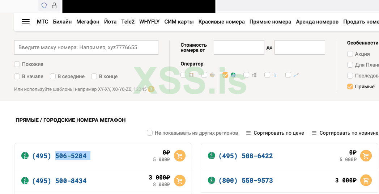
Task: Open the Билайн menu item
Action: coord(62,22)
